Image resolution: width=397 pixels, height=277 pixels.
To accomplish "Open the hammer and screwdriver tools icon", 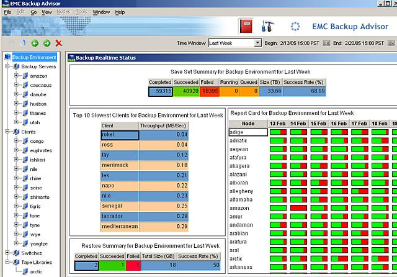I will click(x=268, y=26).
